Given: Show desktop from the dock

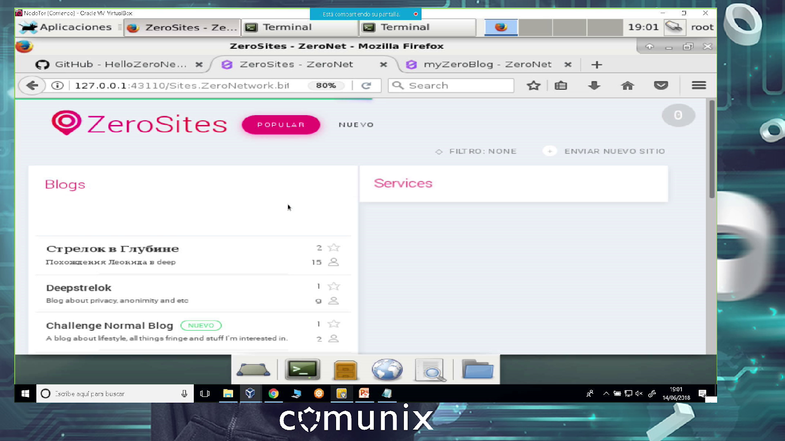Looking at the screenshot, I should coord(253,370).
